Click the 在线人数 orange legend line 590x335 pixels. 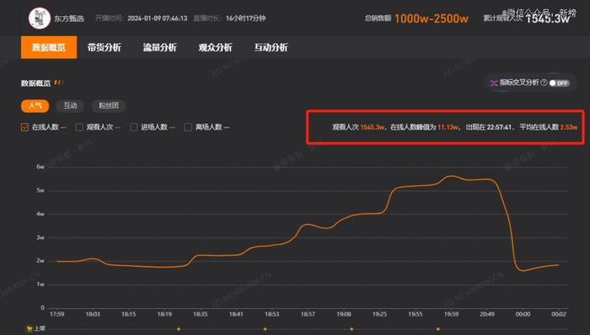point(63,128)
